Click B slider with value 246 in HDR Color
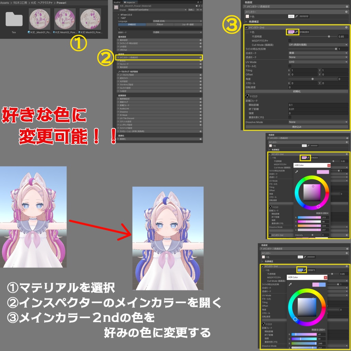 (x=304, y=343)
